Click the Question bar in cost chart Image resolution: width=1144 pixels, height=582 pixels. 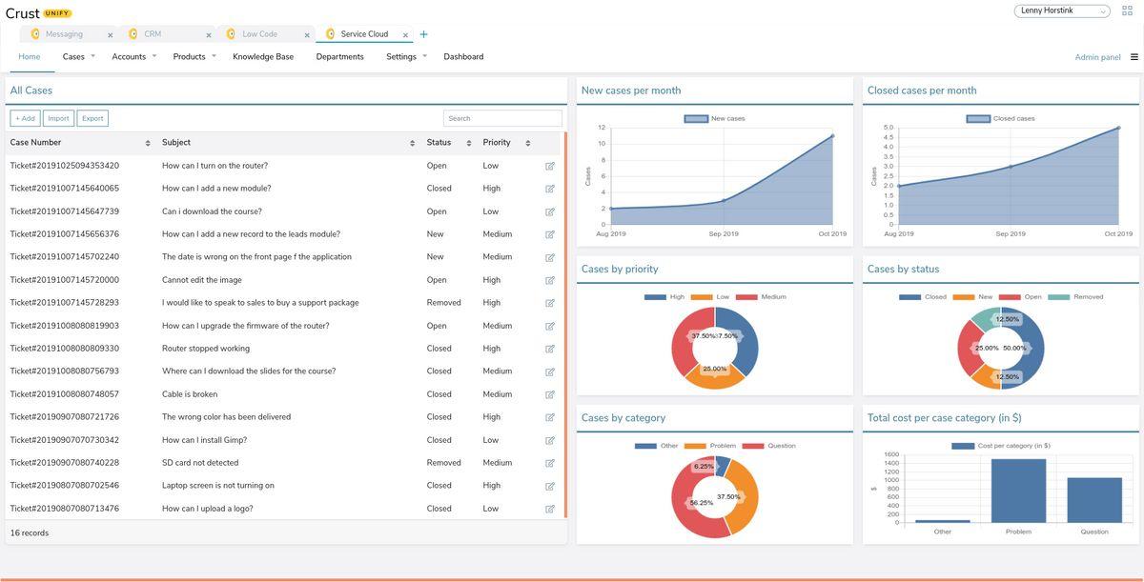[1094, 500]
